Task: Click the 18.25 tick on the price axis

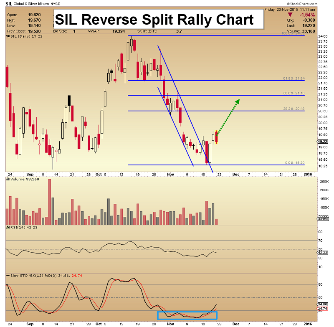Action: point(323,166)
